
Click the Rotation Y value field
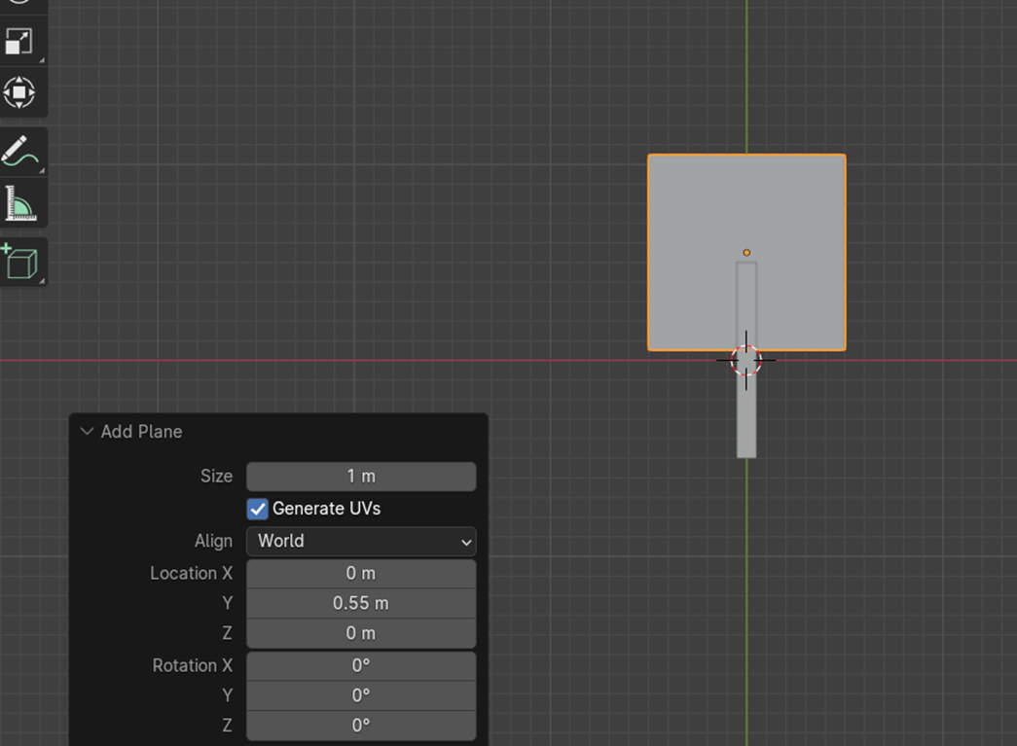(x=361, y=695)
